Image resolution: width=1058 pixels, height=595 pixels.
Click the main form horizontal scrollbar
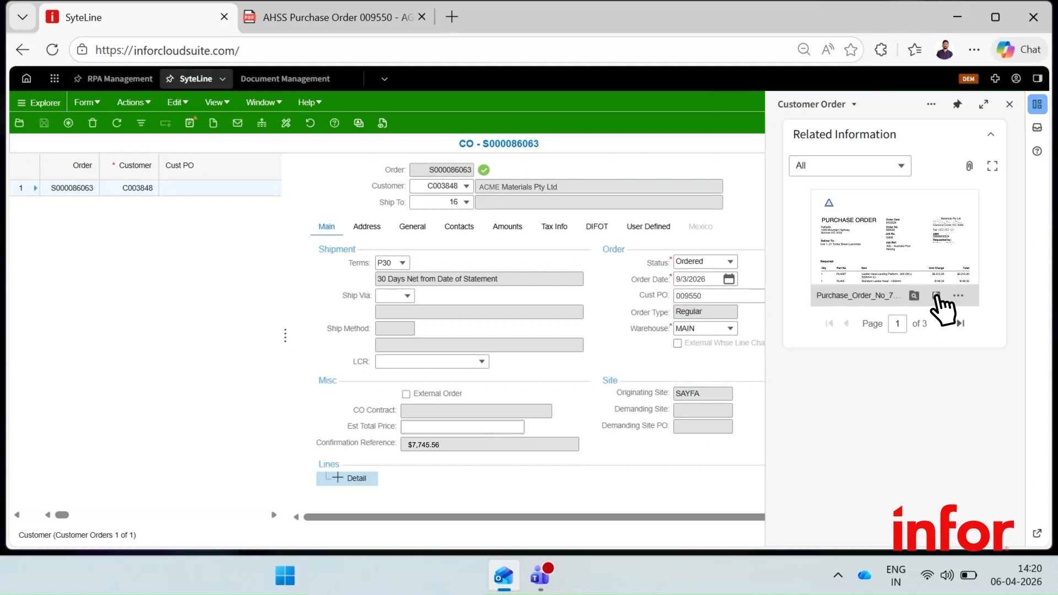[x=533, y=517]
